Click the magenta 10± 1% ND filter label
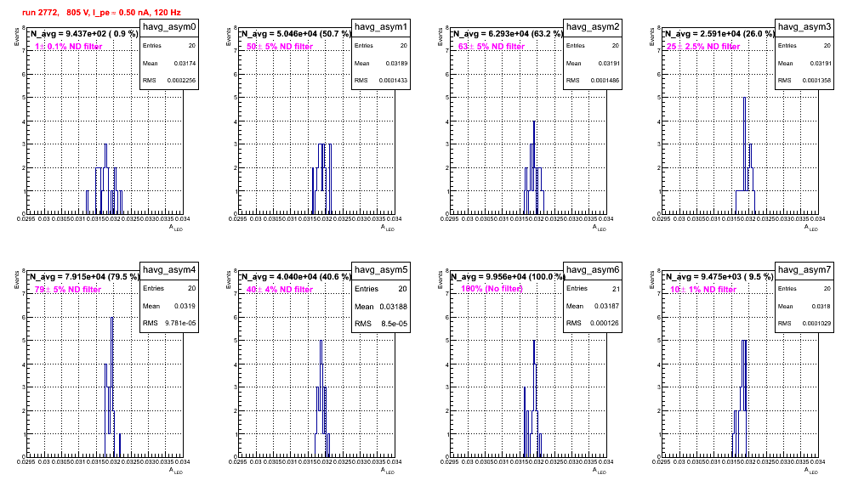847x486 pixels. (703, 290)
